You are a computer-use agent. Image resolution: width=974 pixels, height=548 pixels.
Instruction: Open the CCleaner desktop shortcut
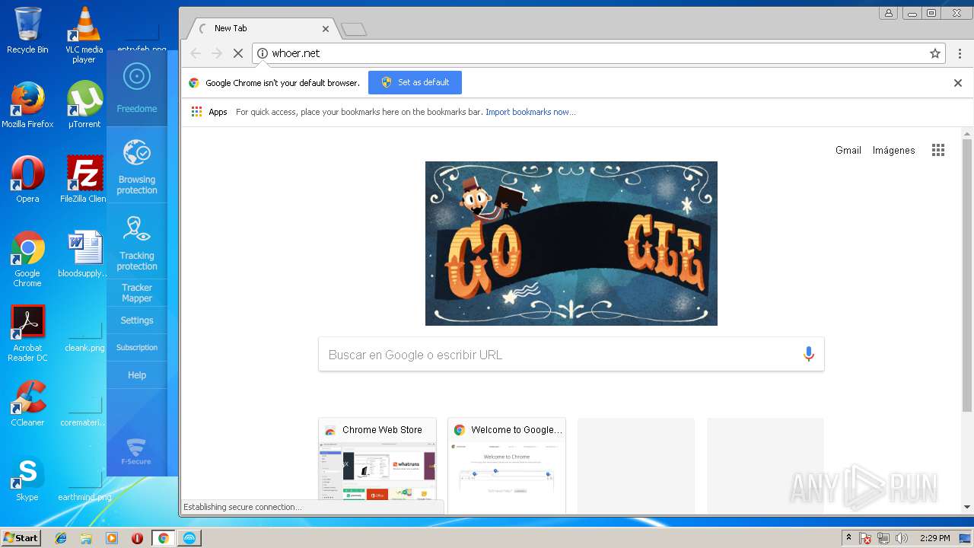pos(27,403)
